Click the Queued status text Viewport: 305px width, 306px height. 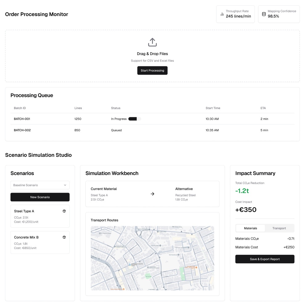tap(116, 130)
